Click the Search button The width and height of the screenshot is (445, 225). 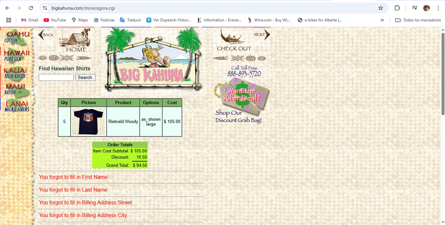click(85, 78)
